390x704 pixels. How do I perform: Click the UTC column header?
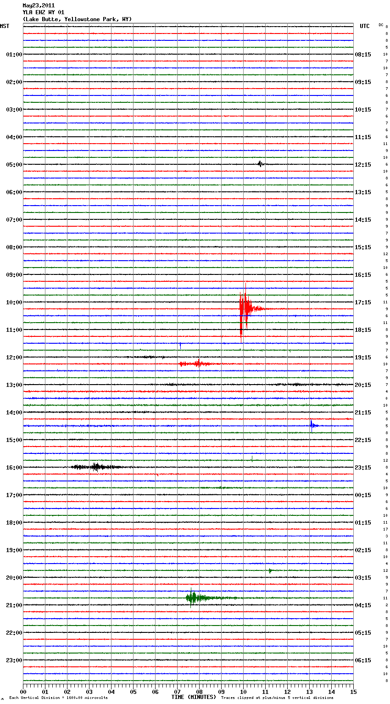click(x=365, y=26)
